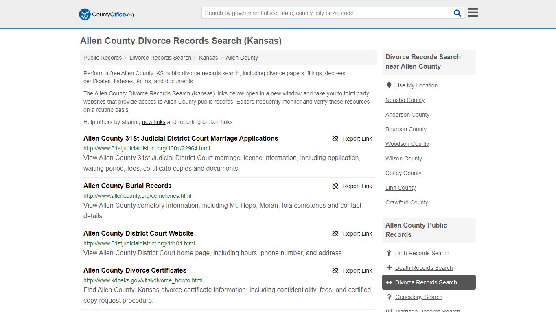
Task: Click broken-link icon for Marriage Applications
Action: (335, 139)
